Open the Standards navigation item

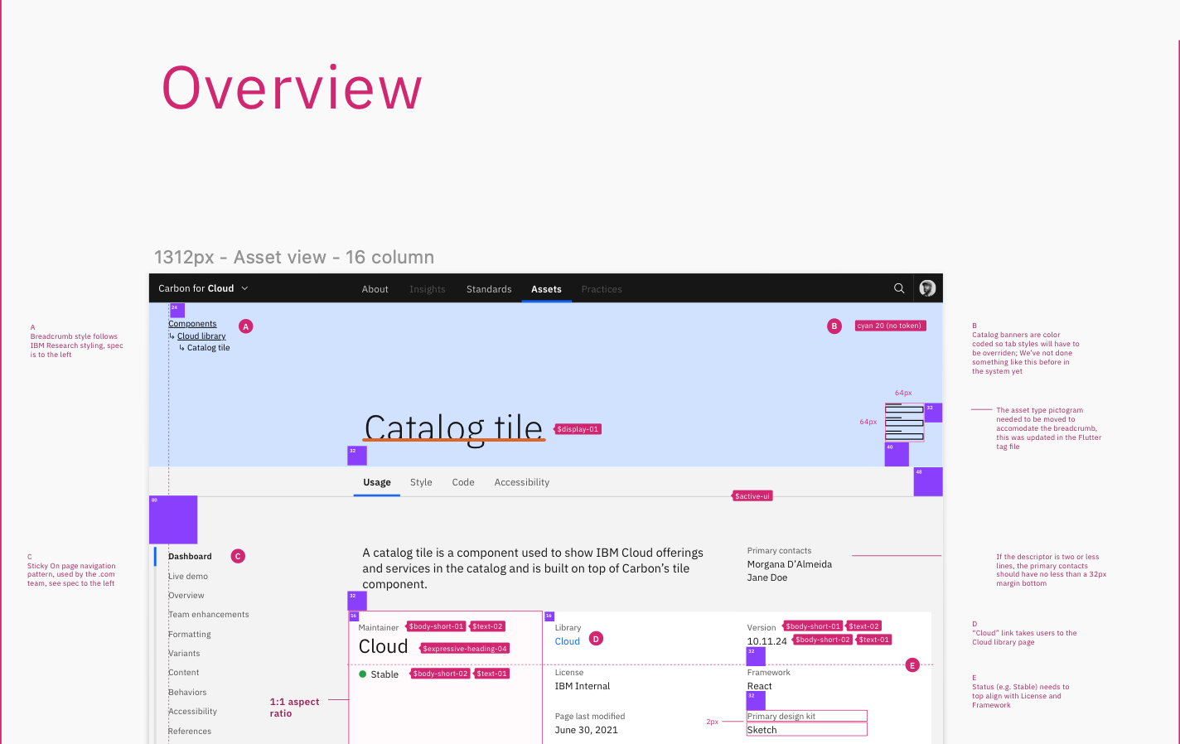point(489,289)
